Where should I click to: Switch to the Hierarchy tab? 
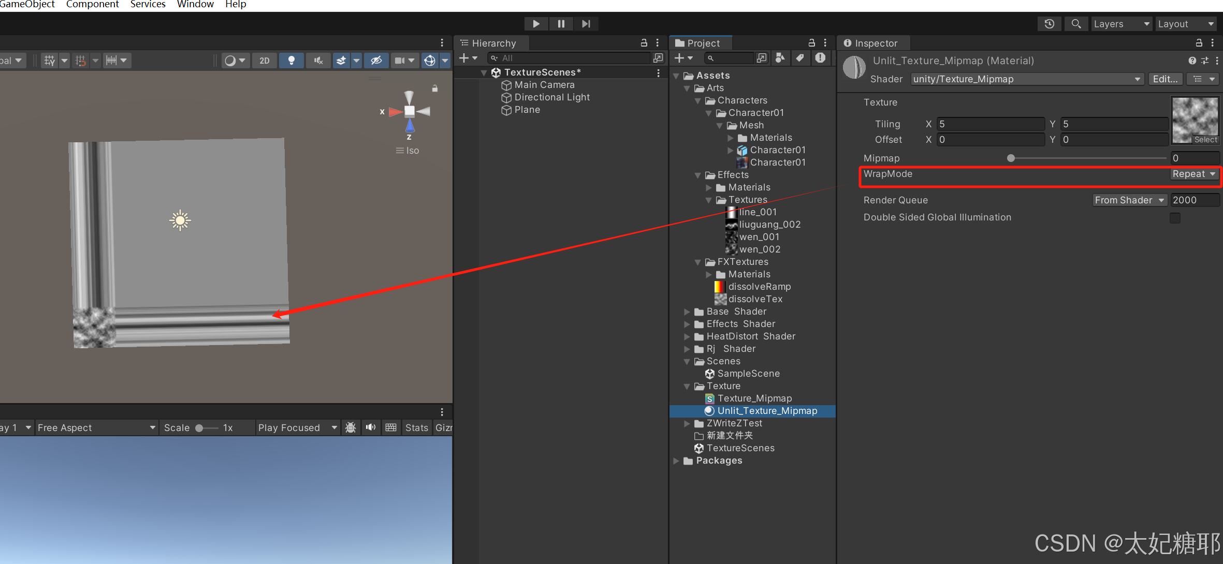click(493, 43)
